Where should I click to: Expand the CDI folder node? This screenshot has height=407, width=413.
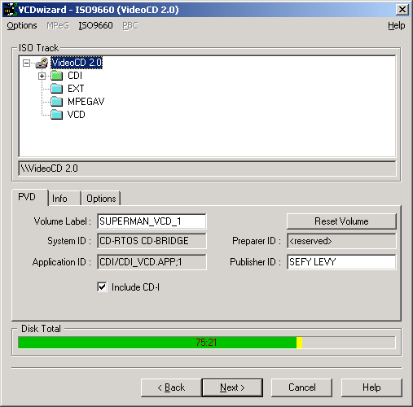[42, 76]
